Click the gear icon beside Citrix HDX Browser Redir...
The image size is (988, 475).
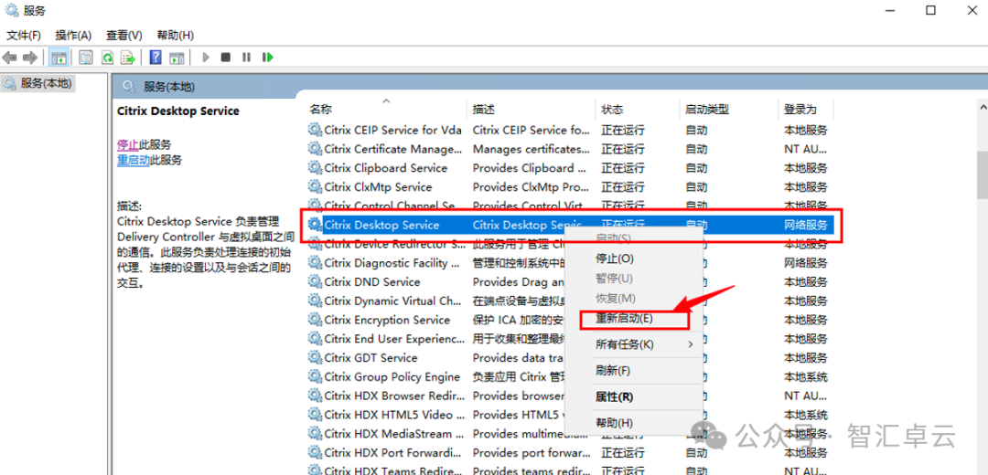pyautogui.click(x=315, y=396)
